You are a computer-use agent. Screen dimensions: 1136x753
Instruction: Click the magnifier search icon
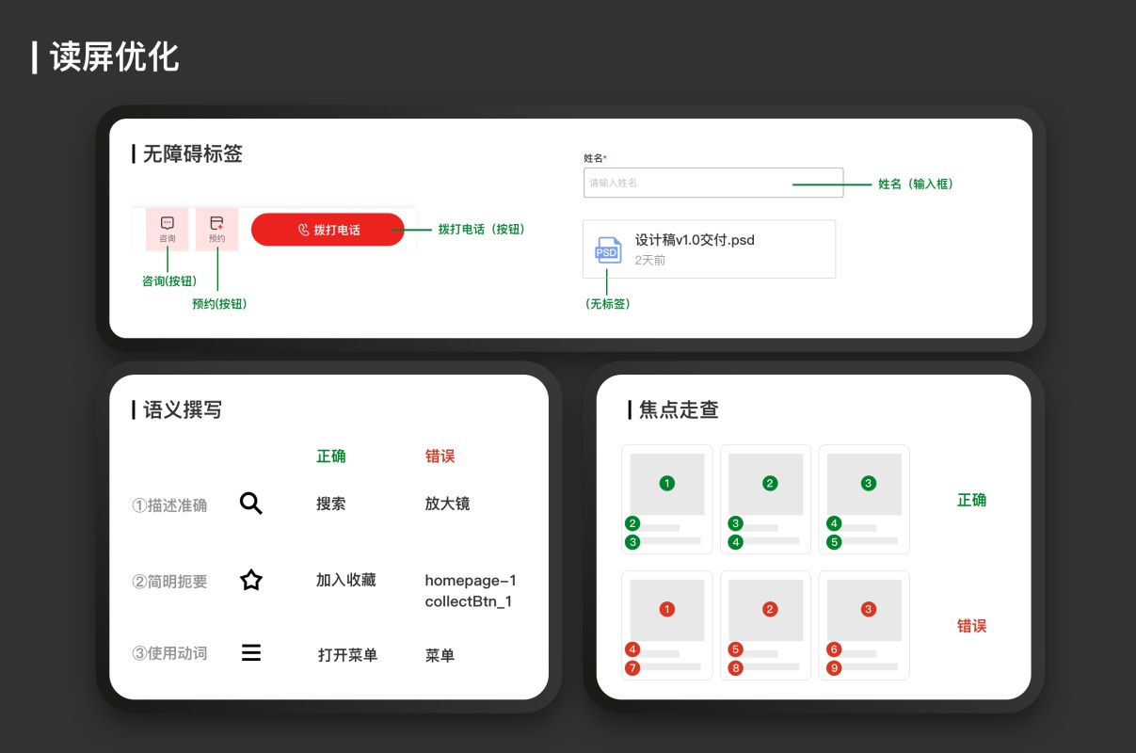coord(250,503)
